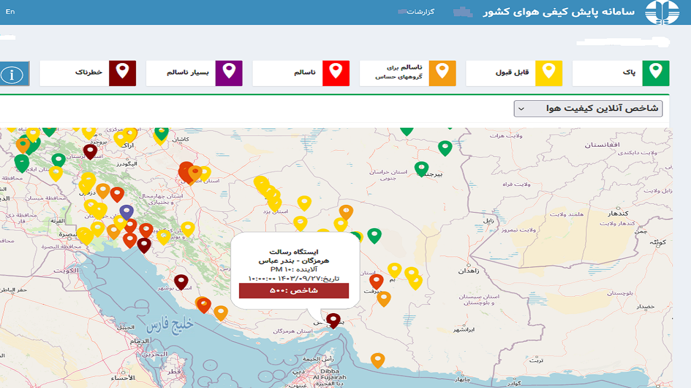
Task: Select the yellow marker at Bam (بم)
Action: click(x=395, y=270)
